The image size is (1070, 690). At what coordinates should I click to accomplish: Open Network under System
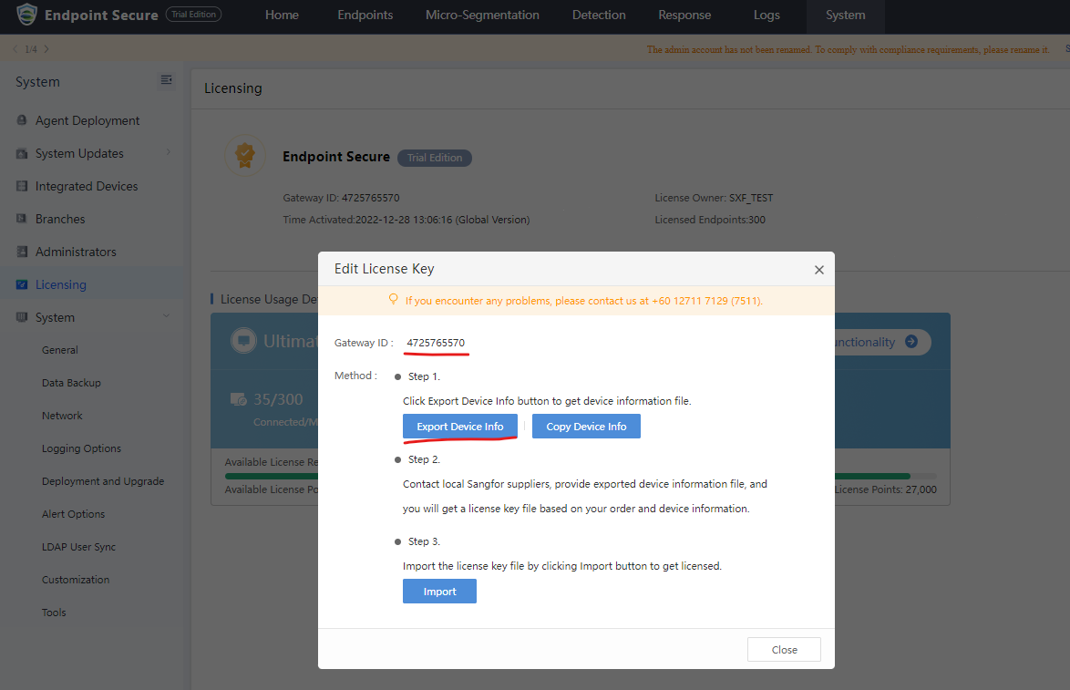click(x=62, y=416)
